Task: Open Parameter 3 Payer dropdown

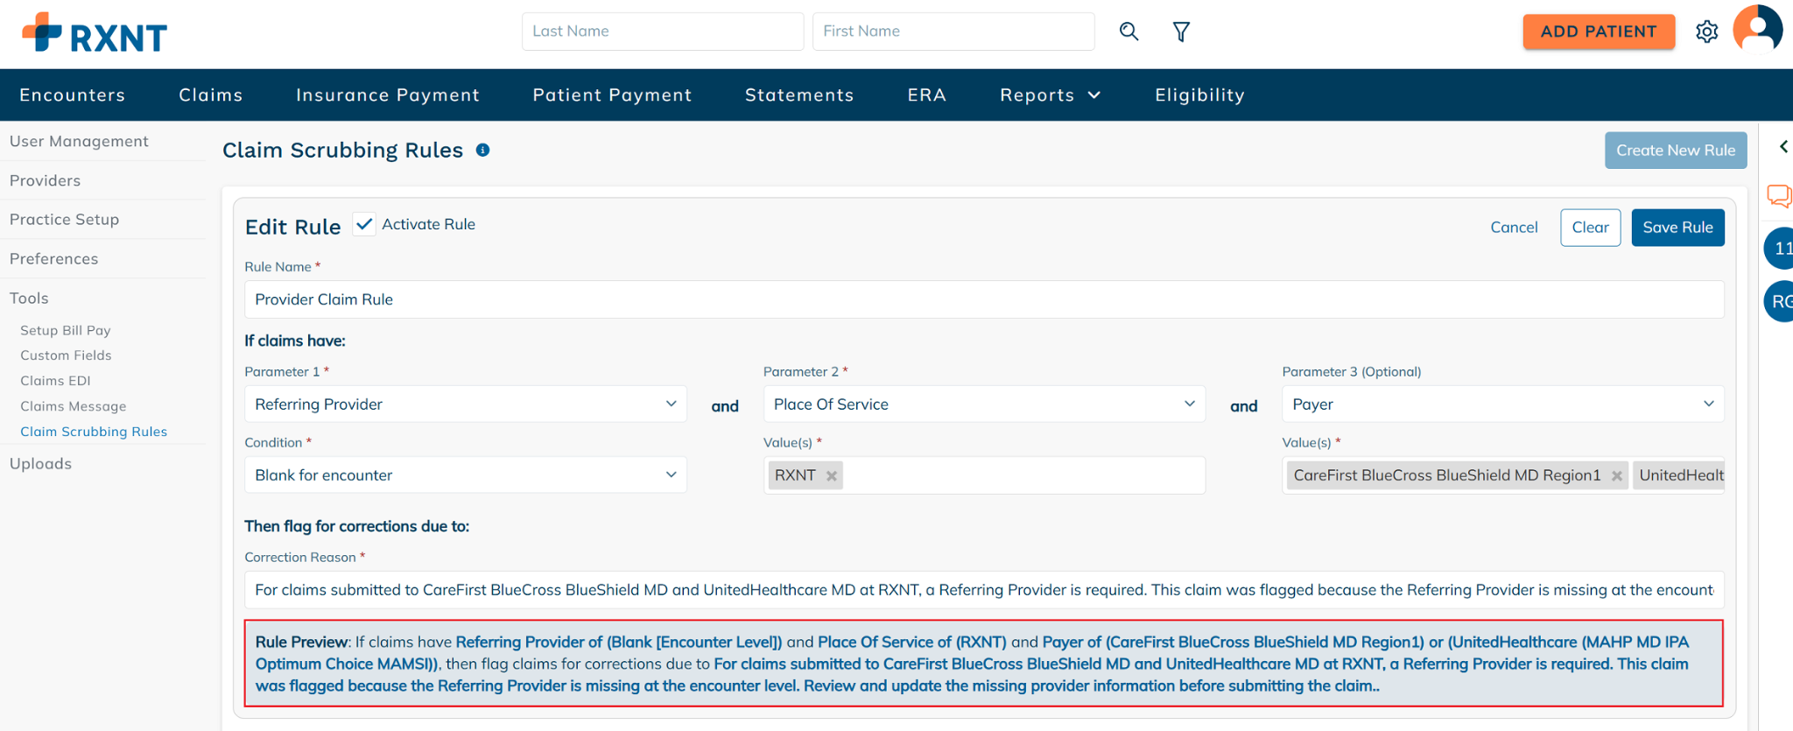Action: [x=1503, y=404]
